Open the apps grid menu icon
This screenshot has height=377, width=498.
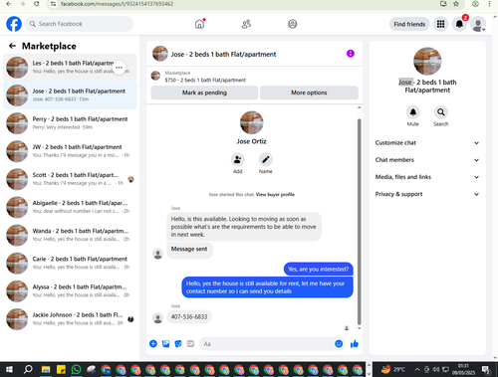[440, 24]
